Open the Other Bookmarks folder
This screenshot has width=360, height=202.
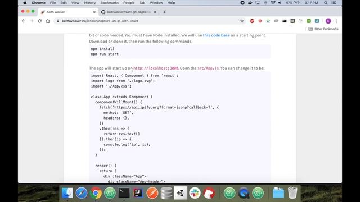tap(323, 29)
